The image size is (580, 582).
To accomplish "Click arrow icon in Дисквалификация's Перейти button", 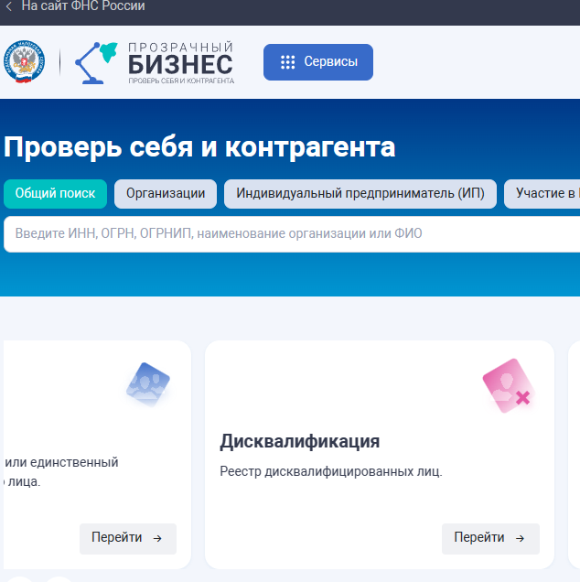I will (521, 539).
